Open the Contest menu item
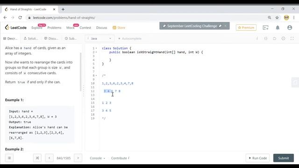Image resolution: width=299 pixels, height=168 pixels. pos(85,28)
